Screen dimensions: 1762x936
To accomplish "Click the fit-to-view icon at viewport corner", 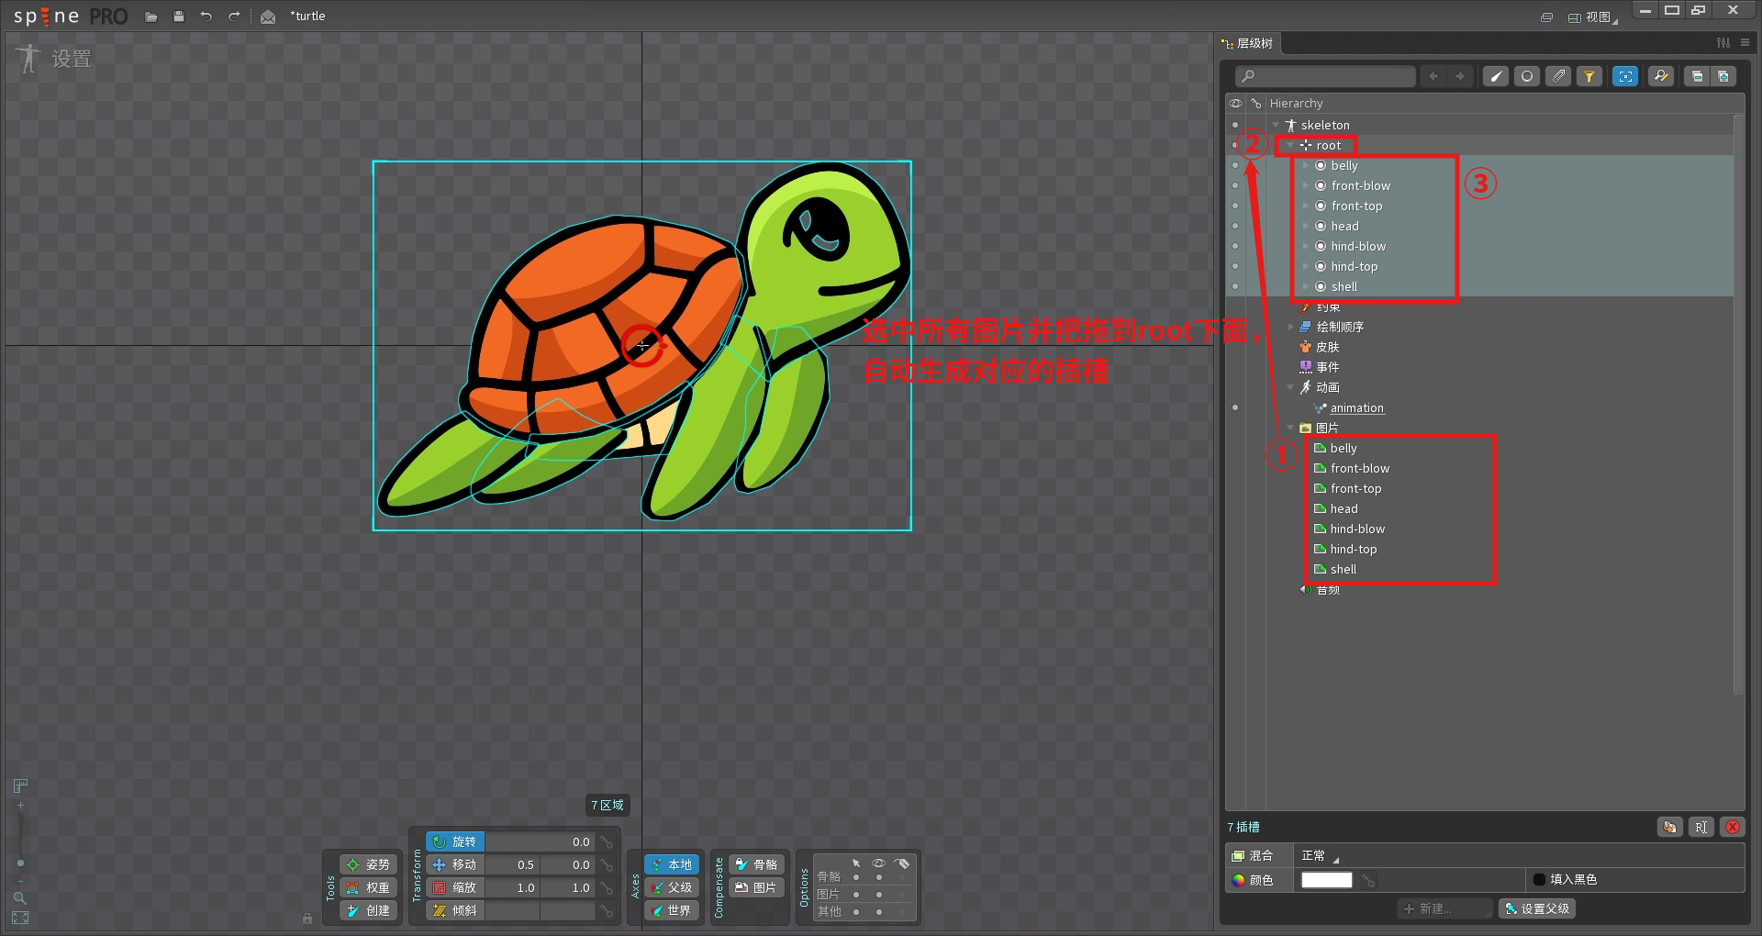I will click(20, 918).
